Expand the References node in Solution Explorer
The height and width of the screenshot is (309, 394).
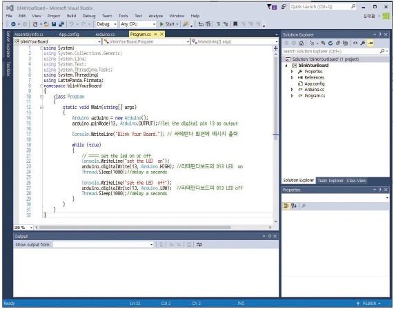pyautogui.click(x=292, y=78)
